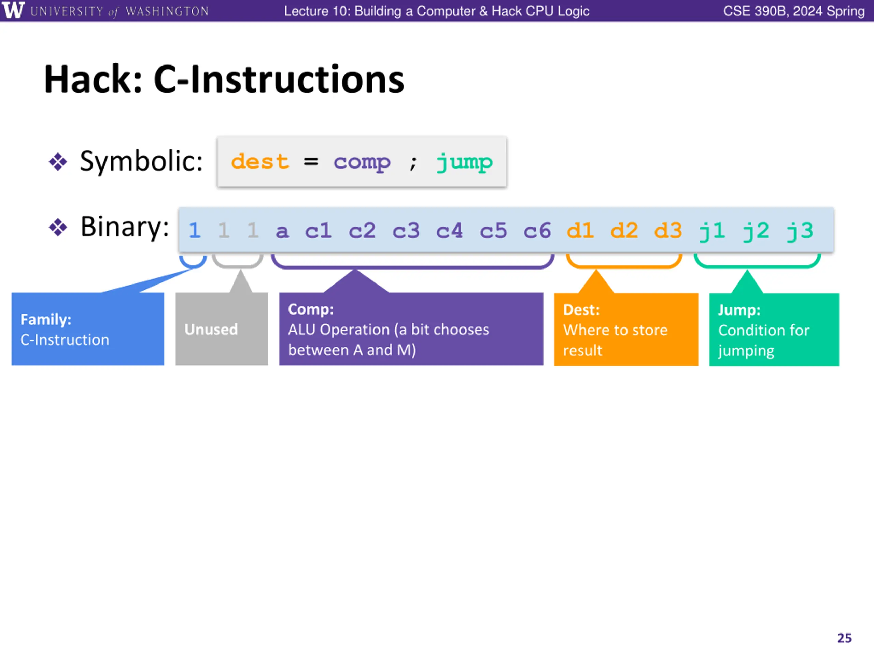Click the University of Washington W logo
Image resolution: width=874 pixels, height=655 pixels.
pos(13,10)
